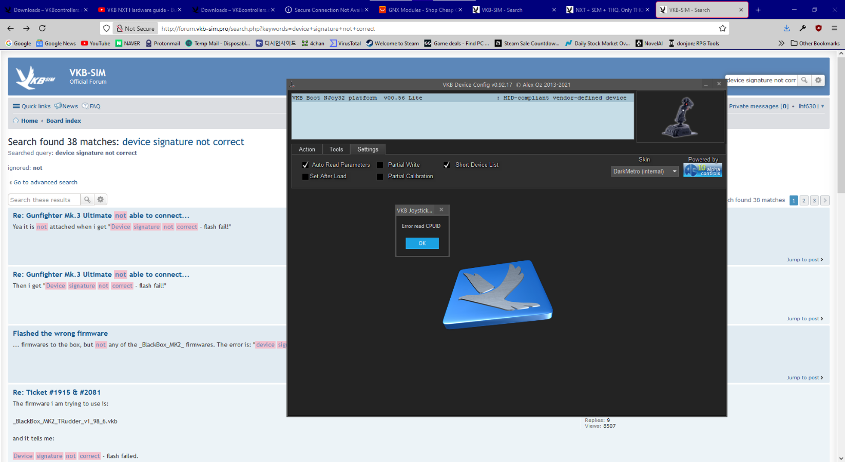Image resolution: width=845 pixels, height=462 pixels.
Task: Click the shield icon in address bar
Action: pos(106,28)
